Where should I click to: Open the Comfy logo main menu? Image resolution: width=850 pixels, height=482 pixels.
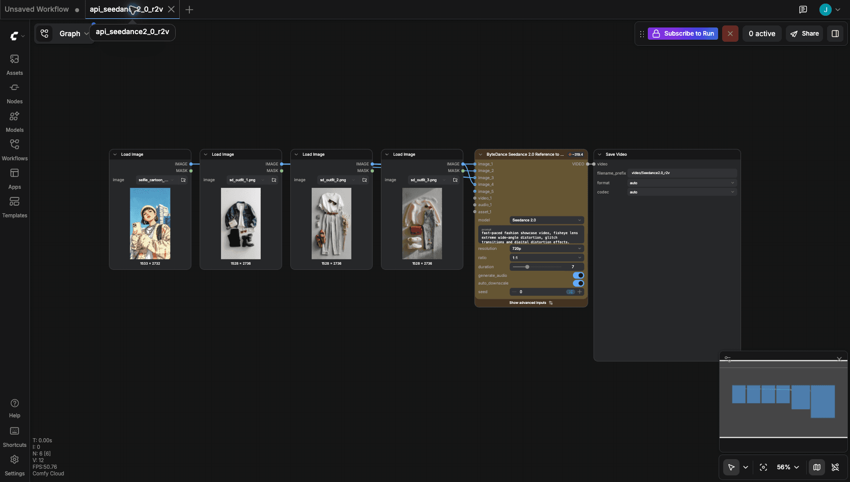pos(17,36)
